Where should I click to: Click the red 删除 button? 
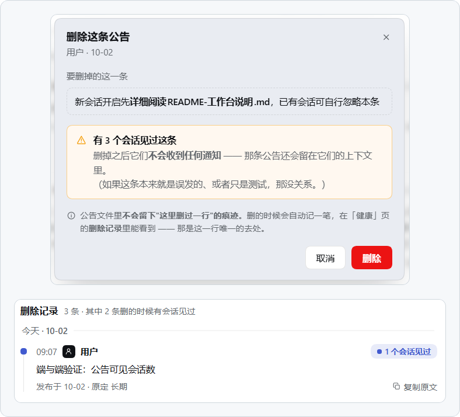click(x=372, y=258)
